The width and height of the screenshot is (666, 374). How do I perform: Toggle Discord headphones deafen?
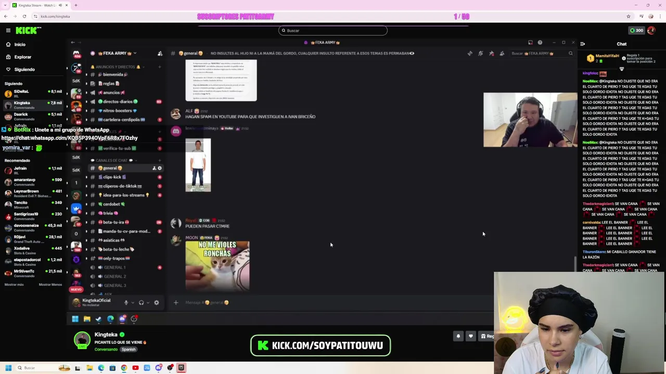tap(141, 302)
